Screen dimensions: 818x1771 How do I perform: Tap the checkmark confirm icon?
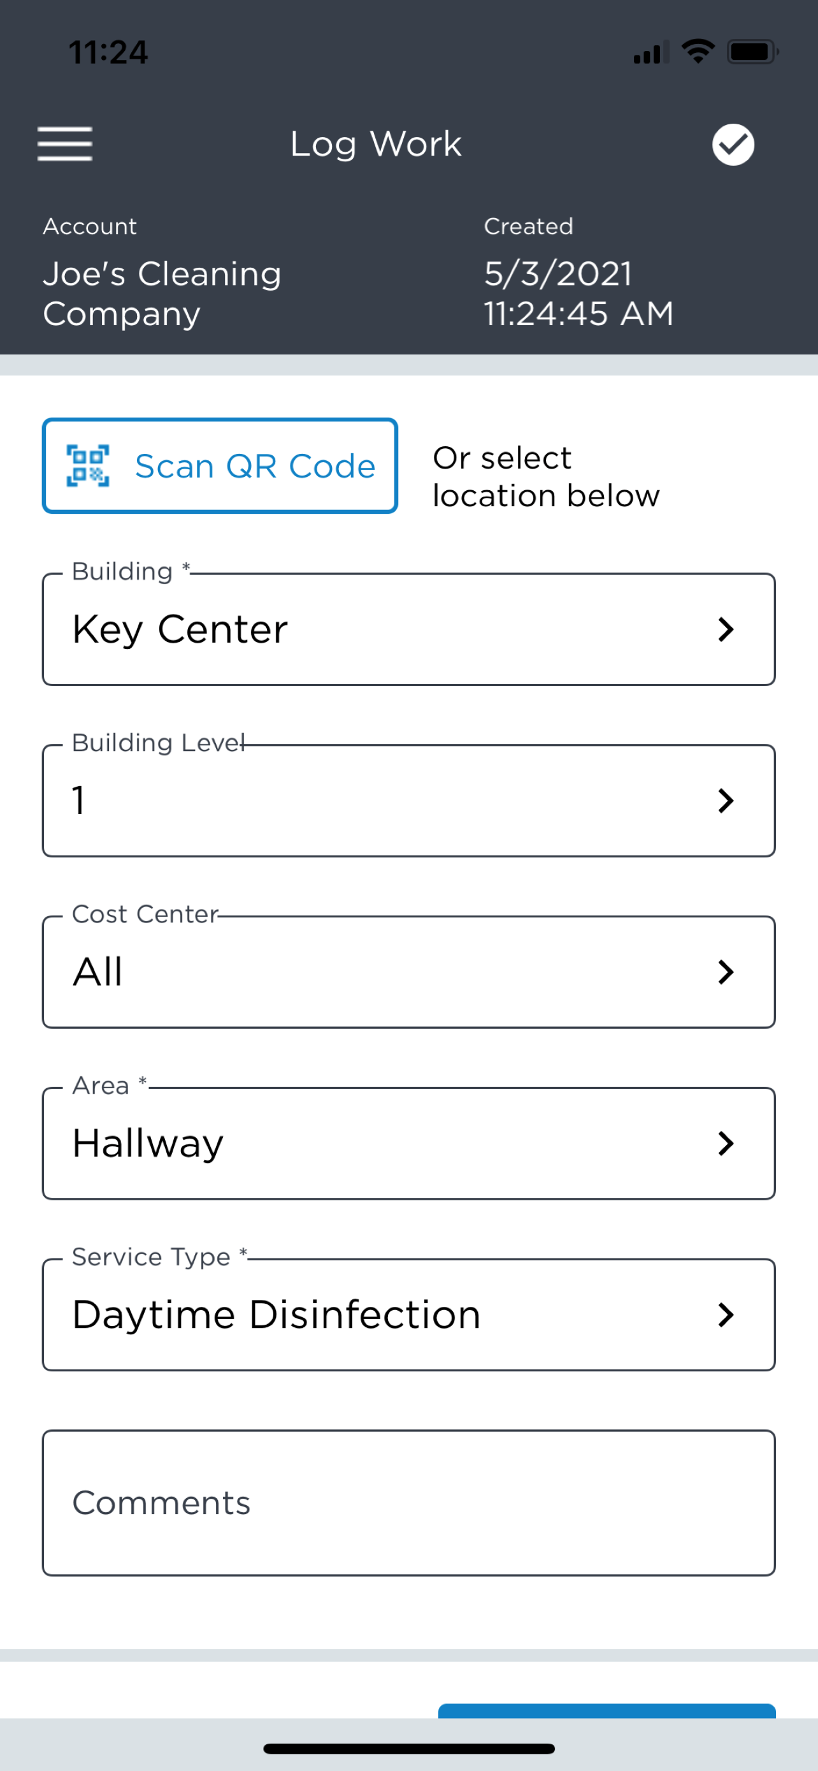tap(733, 145)
